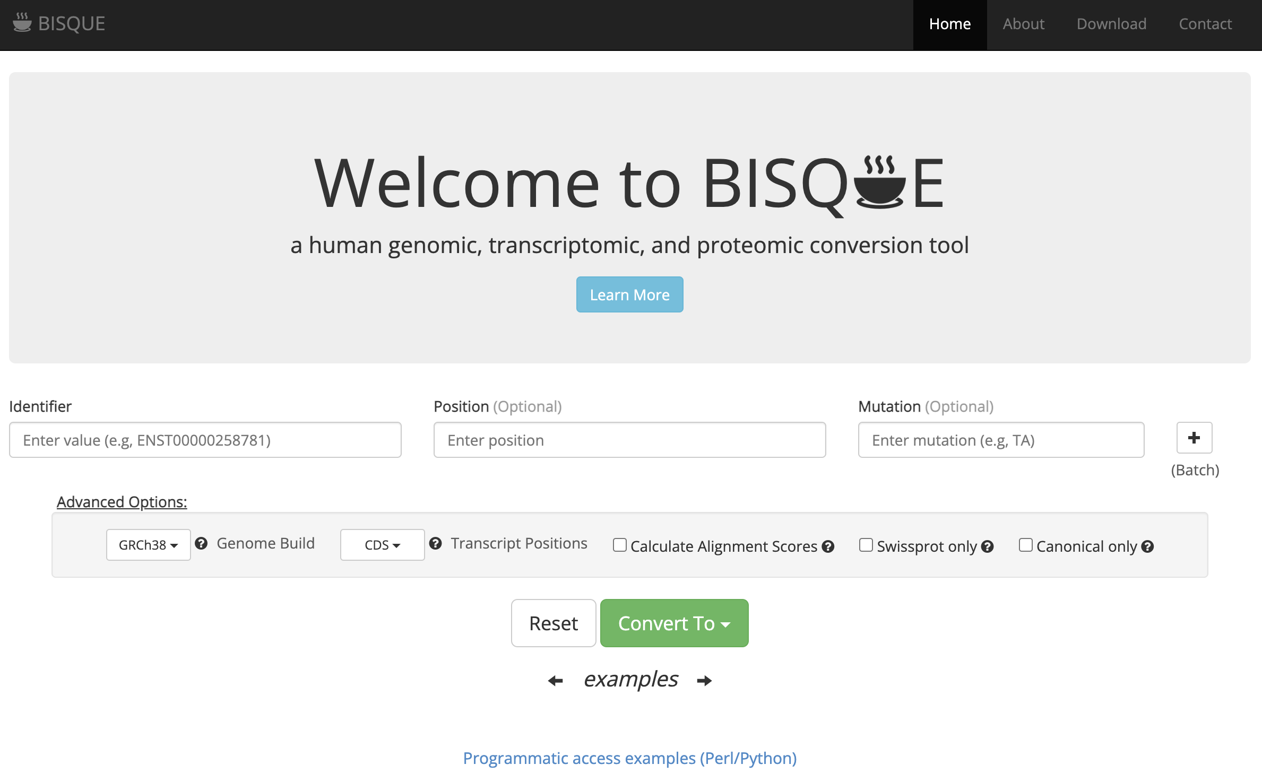Image resolution: width=1262 pixels, height=782 pixels.
Task: Click the Learn More button
Action: point(629,294)
